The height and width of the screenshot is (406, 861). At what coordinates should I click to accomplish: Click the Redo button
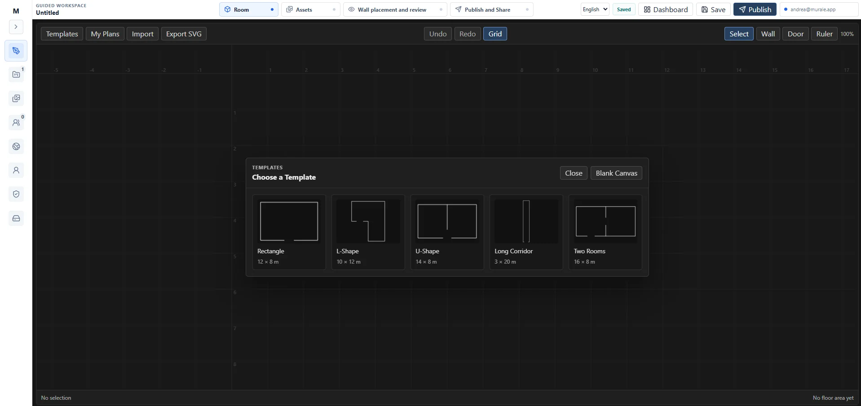click(x=468, y=34)
